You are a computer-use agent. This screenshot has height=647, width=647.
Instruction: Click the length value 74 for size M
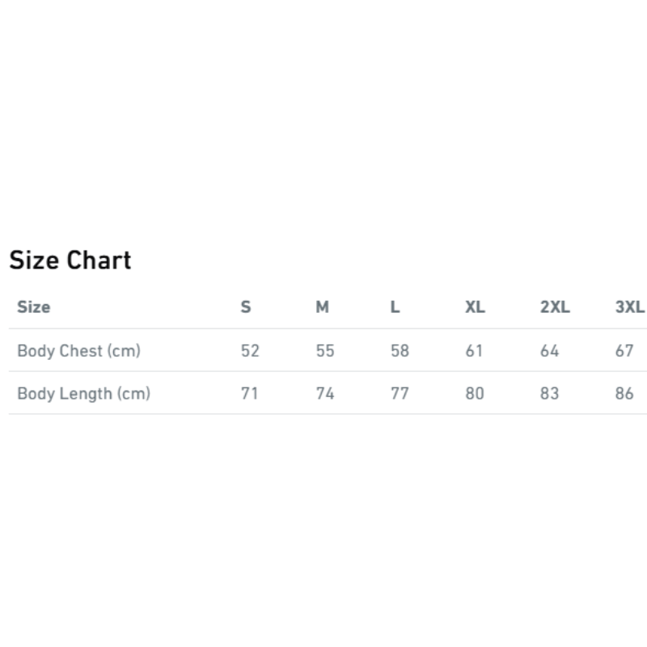tap(325, 394)
